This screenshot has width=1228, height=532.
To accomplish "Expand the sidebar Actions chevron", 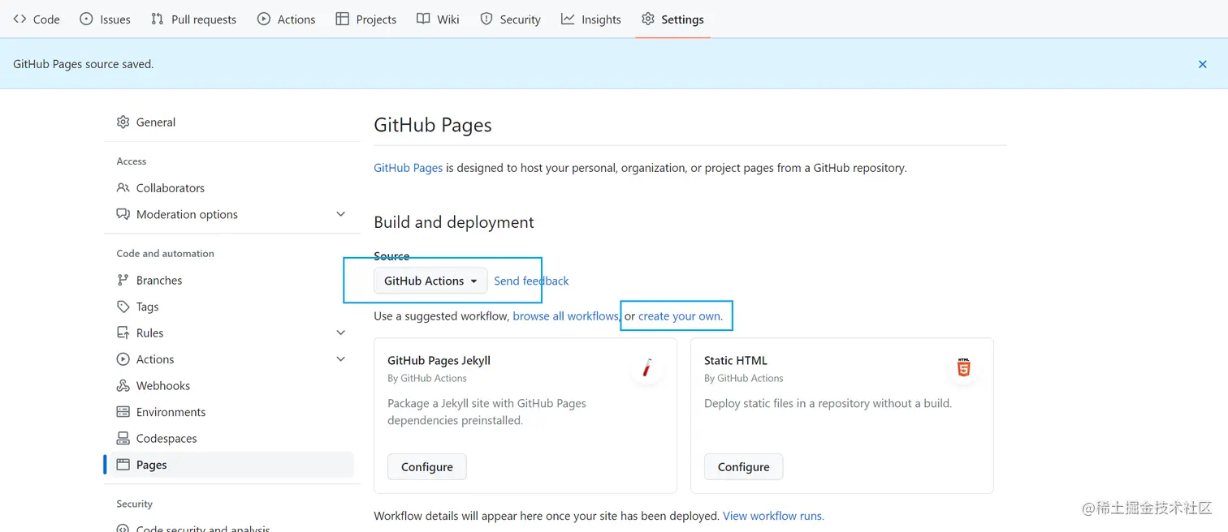I will (x=340, y=359).
